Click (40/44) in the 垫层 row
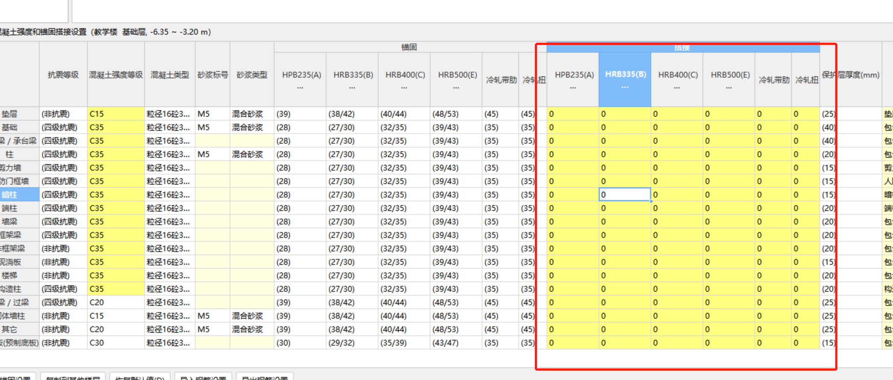893x380 pixels. click(x=404, y=114)
